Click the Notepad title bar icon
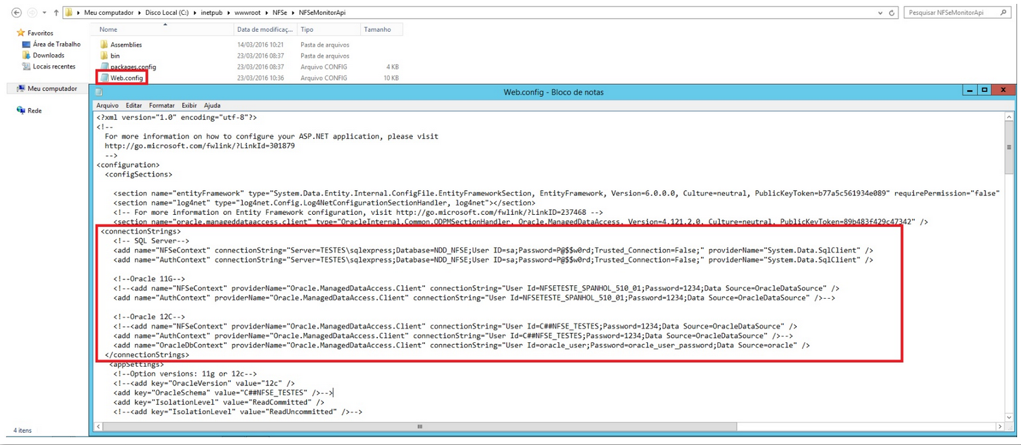 pos(99,92)
